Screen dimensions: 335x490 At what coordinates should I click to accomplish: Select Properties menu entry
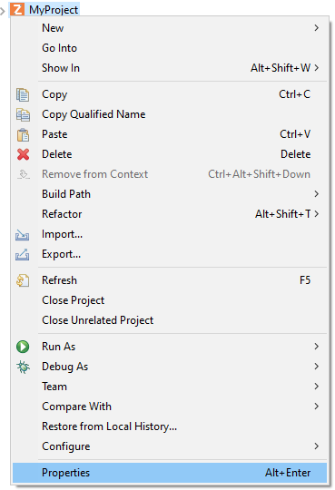(x=170, y=473)
